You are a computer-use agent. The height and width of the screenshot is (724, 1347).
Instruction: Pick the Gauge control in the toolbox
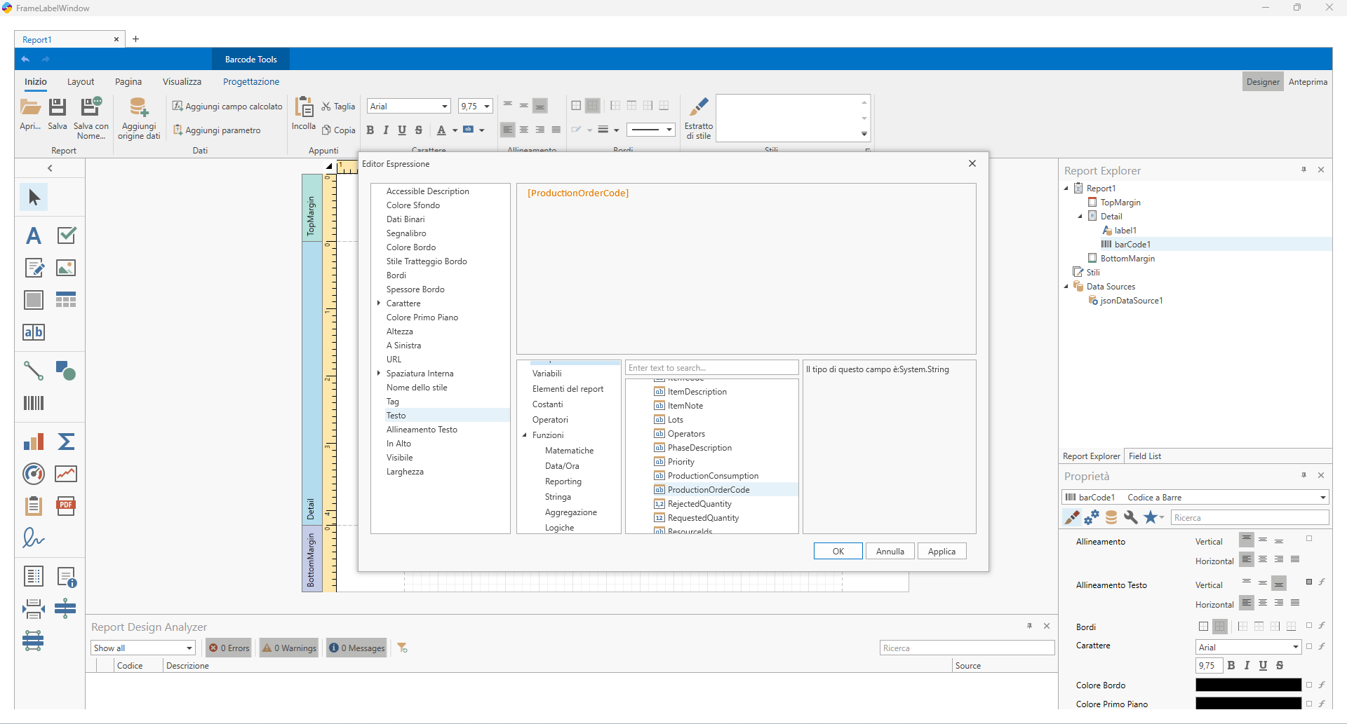click(x=34, y=474)
